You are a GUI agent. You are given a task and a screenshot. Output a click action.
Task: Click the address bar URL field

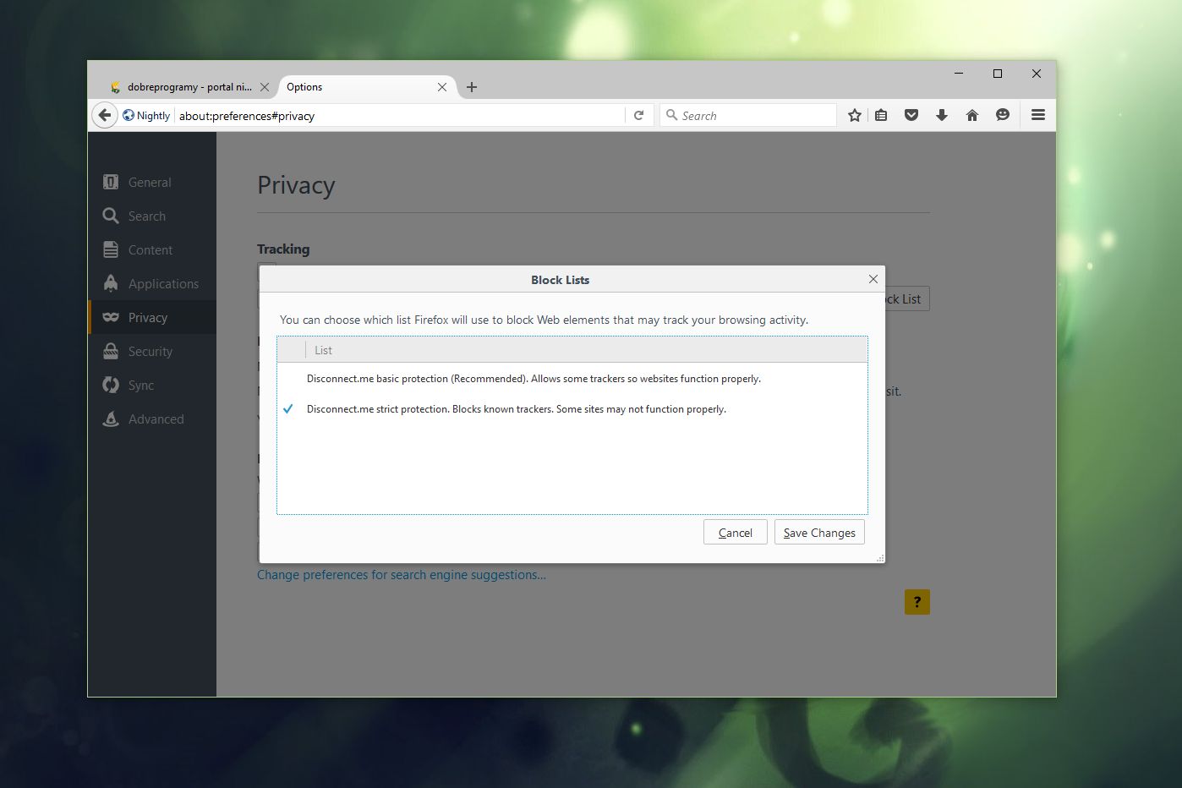pyautogui.click(x=399, y=116)
